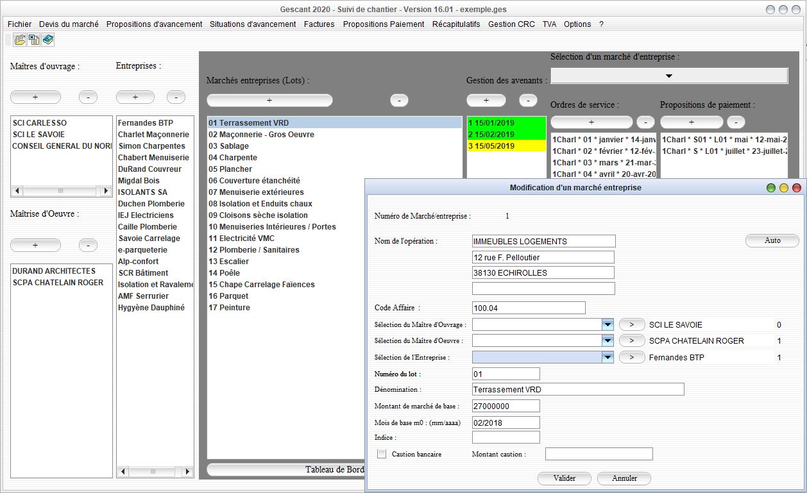Select lot 02 Maçonnerie - Gros Oeuvre
The width and height of the screenshot is (807, 493).
pyautogui.click(x=335, y=134)
